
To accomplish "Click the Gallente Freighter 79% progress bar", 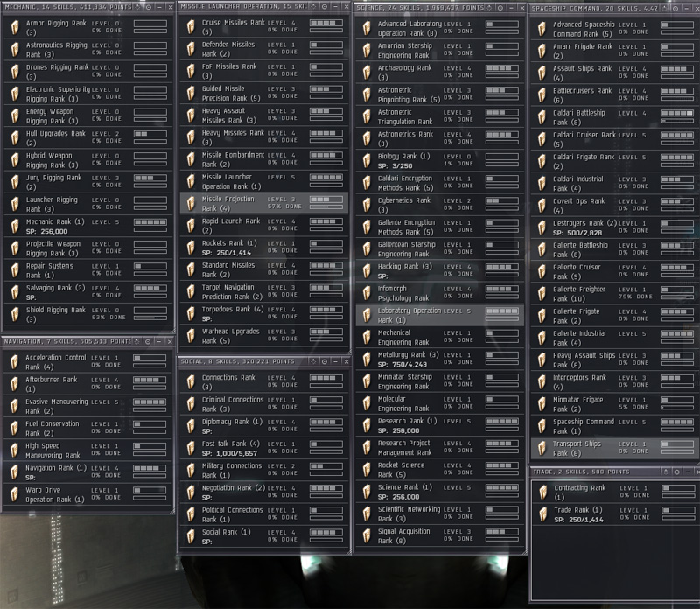I will (x=677, y=297).
